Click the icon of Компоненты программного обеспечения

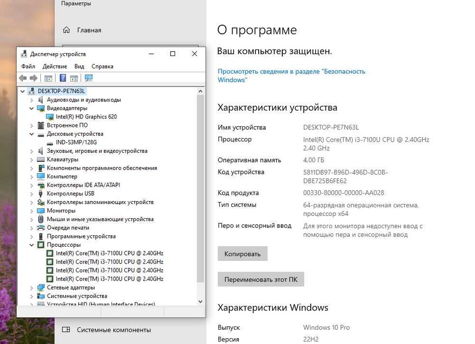41,168
